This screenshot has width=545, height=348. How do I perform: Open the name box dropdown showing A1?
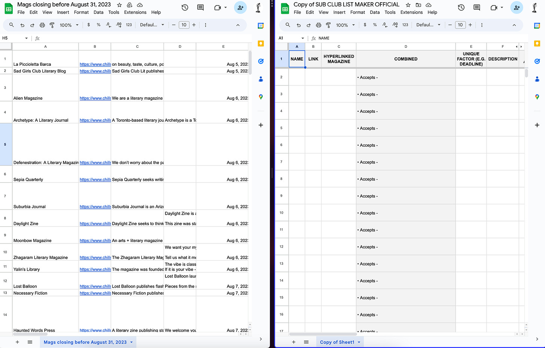[x=302, y=38]
